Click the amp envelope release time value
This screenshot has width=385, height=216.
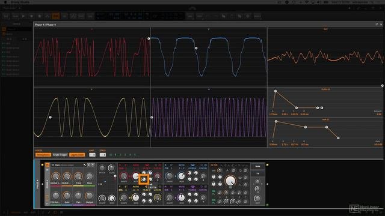click(x=305, y=145)
